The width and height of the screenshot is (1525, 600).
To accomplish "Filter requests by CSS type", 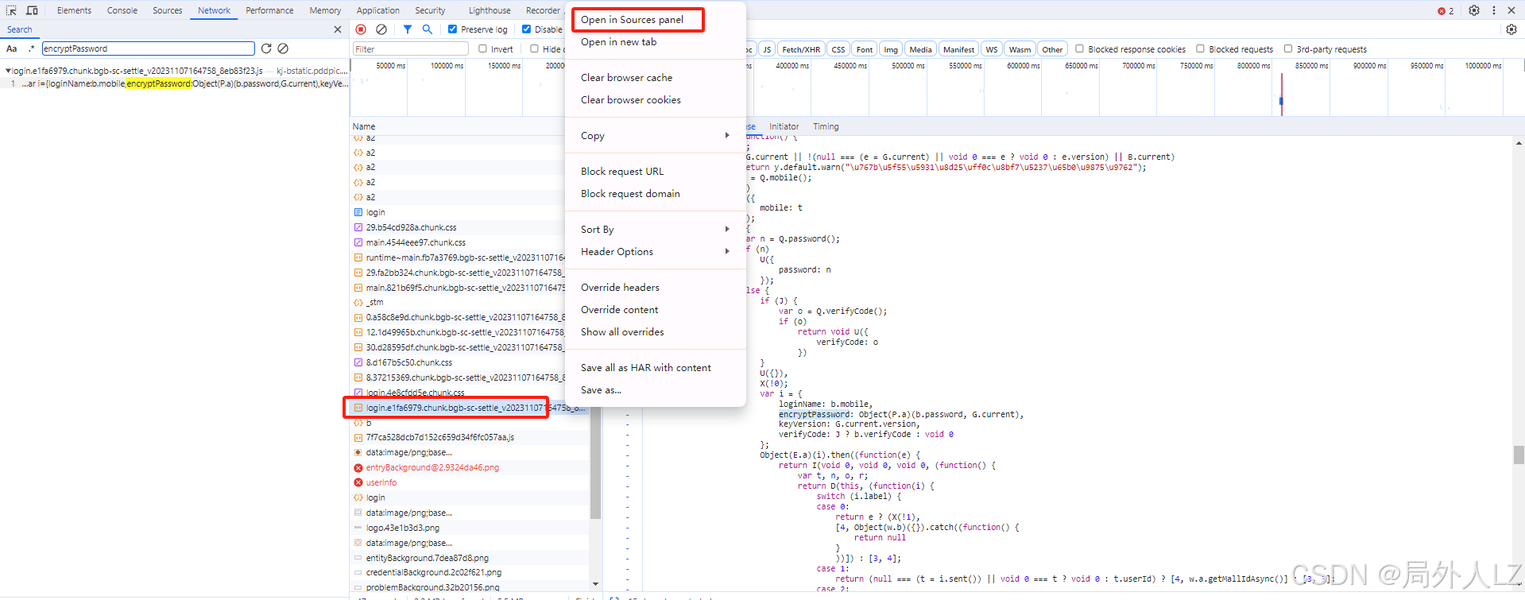I will pos(838,49).
